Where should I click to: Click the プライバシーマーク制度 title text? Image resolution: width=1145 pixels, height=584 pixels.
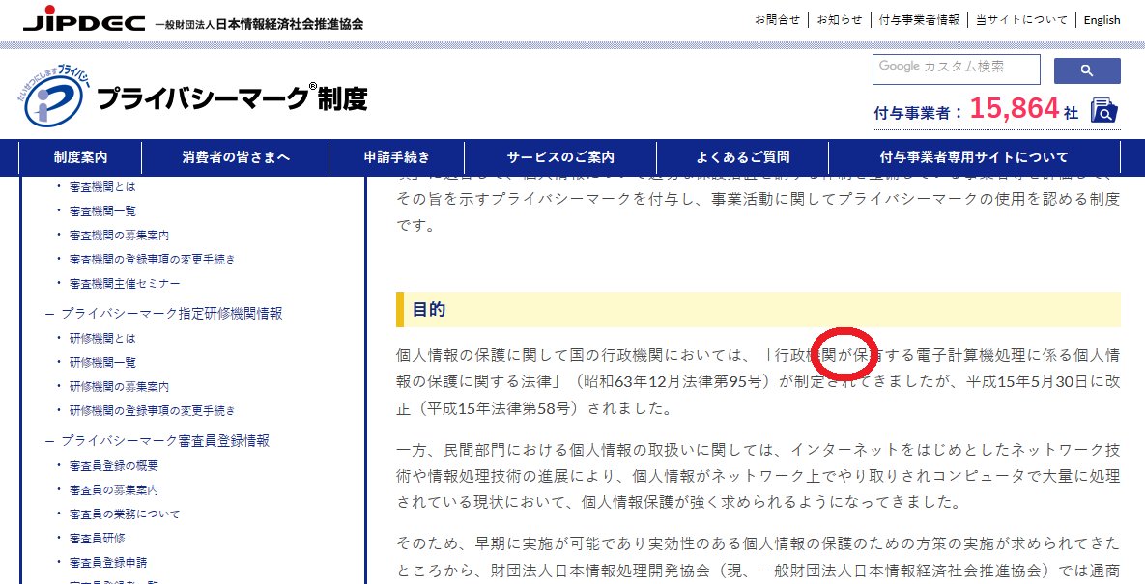click(231, 98)
